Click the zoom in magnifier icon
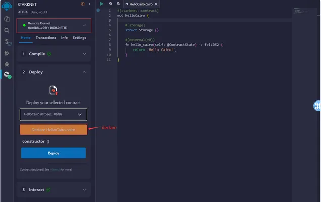 tap(118, 4)
